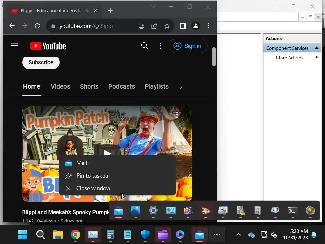Launch Calculator from taskbar
This screenshot has height=244, width=325.
click(110, 235)
